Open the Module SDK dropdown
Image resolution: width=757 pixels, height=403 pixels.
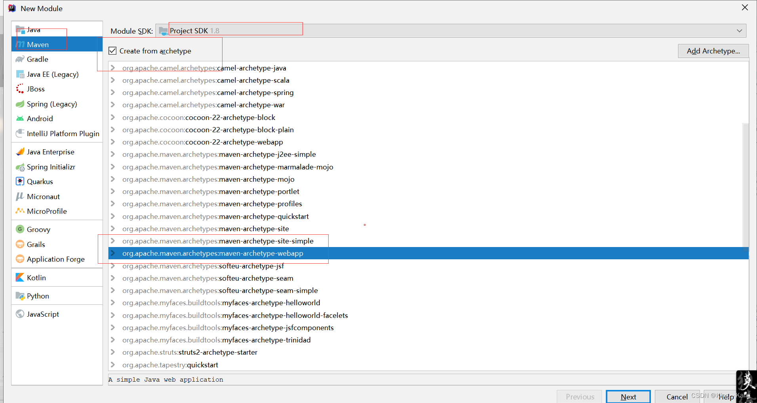(451, 30)
